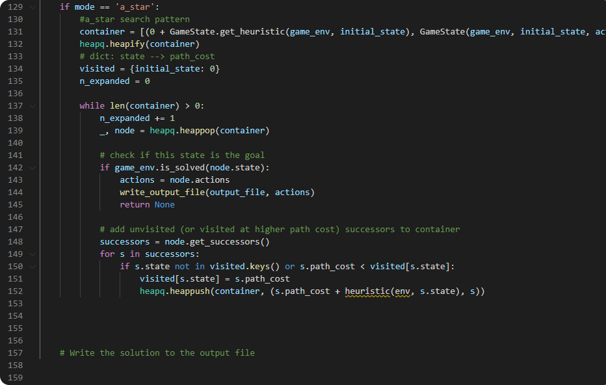Click the path_cost comparison on line 150

pos(364,266)
